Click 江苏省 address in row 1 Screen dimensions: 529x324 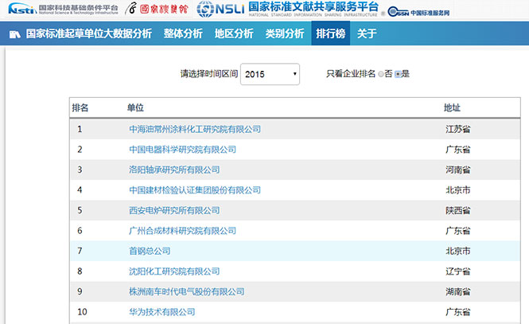458,129
